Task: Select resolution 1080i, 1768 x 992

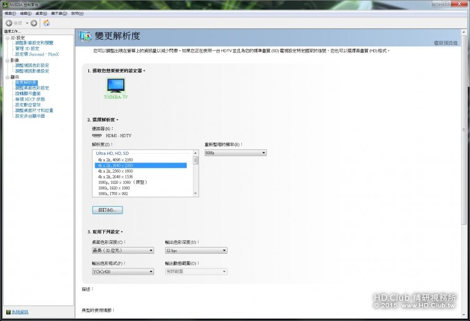Action: click(x=141, y=194)
